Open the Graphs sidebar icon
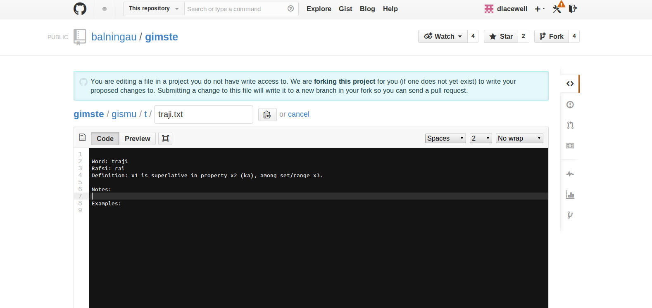 pyautogui.click(x=570, y=194)
